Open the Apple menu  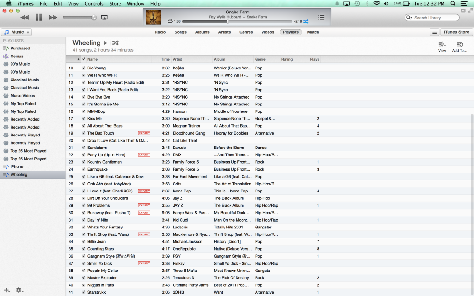coord(9,4)
